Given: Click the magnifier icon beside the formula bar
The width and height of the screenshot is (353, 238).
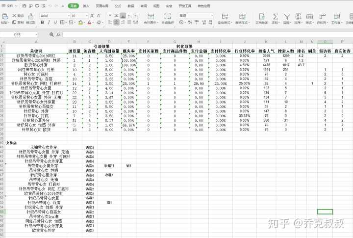Looking at the screenshot, I should [x=51, y=34].
